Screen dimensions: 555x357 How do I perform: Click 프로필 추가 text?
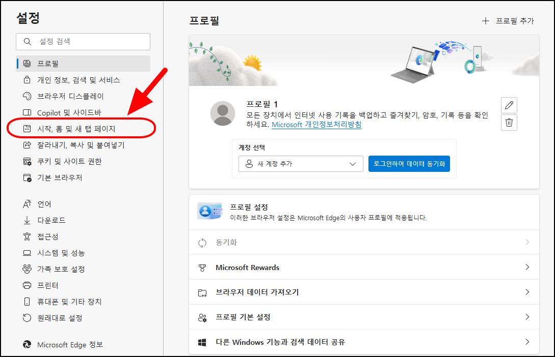click(x=515, y=21)
